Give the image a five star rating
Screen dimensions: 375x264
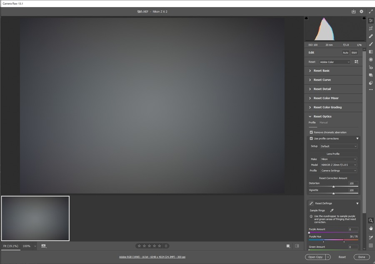[160, 246]
